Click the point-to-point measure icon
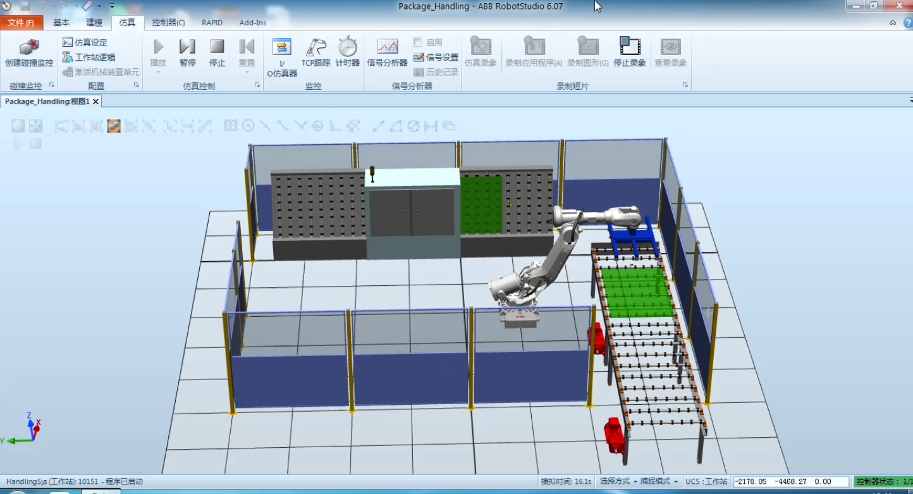The height and width of the screenshot is (494, 913). click(378, 126)
